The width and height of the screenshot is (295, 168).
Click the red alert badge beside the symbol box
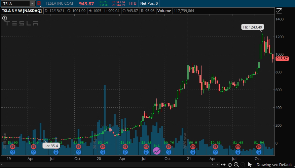click(39, 3)
